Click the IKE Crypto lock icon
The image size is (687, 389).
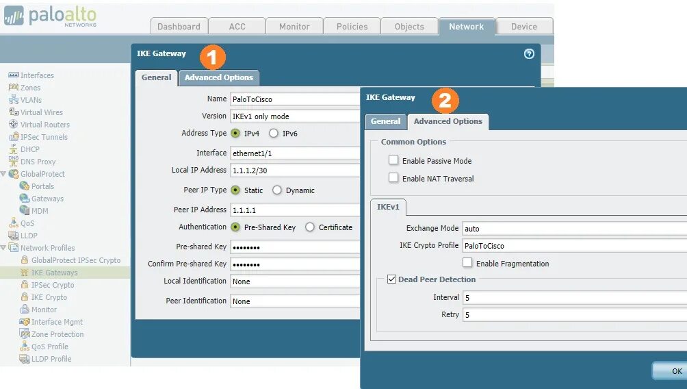coord(25,297)
